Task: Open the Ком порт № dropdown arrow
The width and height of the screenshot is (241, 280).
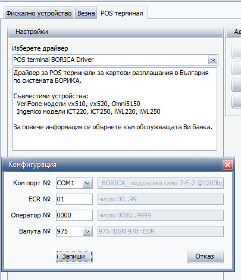Action: point(87,183)
